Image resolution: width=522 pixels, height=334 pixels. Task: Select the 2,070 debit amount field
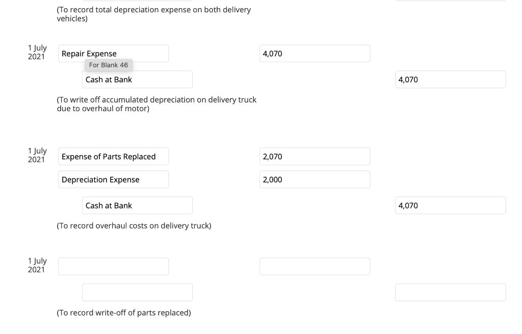(315, 156)
